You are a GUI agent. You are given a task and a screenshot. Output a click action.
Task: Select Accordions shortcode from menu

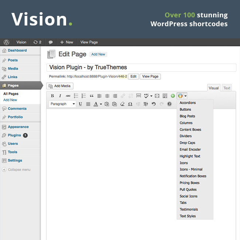[188, 103]
